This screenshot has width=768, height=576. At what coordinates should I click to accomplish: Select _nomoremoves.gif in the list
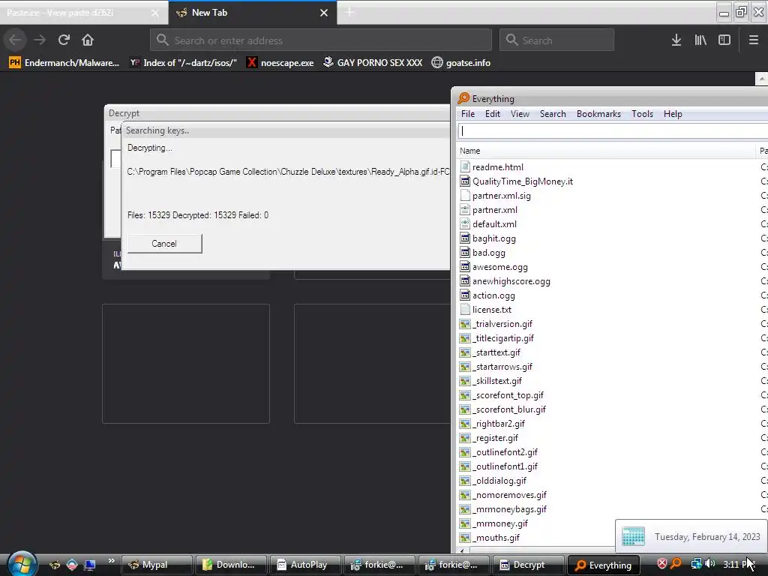pyautogui.click(x=509, y=495)
